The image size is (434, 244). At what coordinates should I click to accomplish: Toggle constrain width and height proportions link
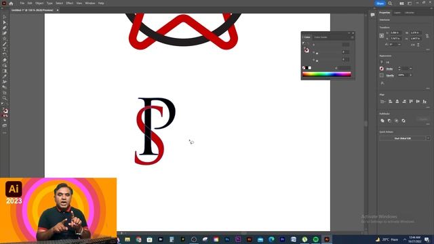(x=427, y=36)
